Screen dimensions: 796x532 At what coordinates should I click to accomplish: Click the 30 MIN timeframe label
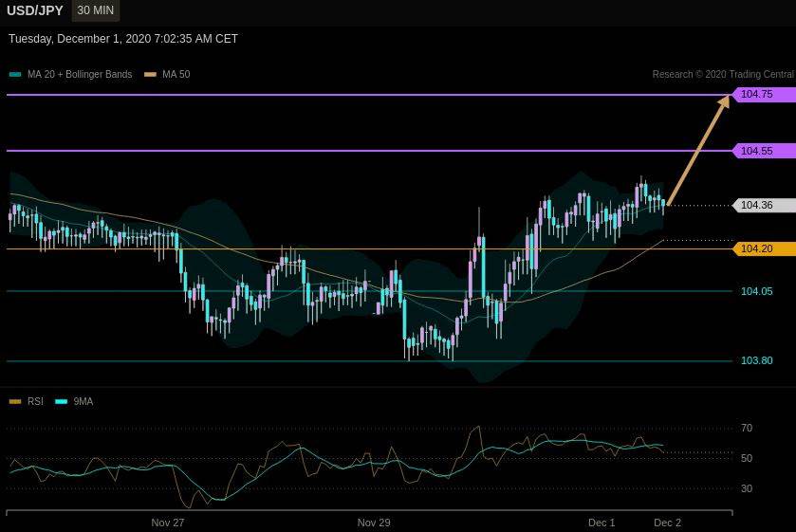pyautogui.click(x=96, y=10)
